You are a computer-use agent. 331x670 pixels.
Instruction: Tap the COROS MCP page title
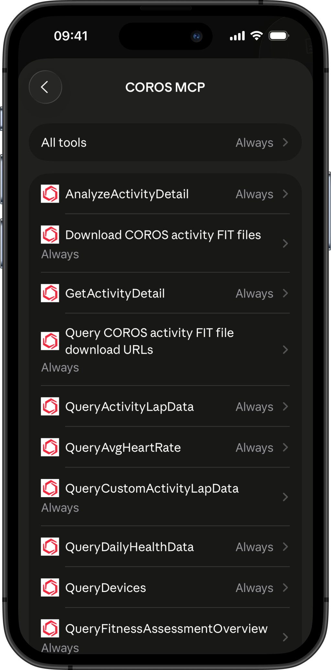pyautogui.click(x=165, y=87)
